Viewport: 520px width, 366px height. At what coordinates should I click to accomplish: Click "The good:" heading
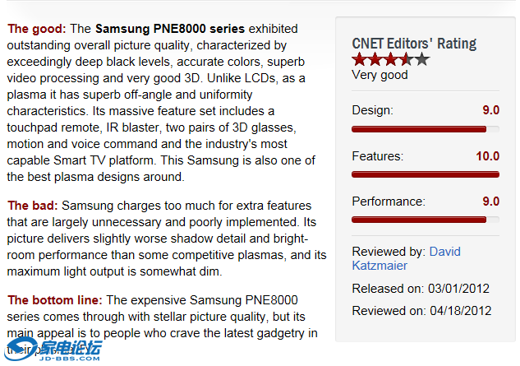(37, 29)
